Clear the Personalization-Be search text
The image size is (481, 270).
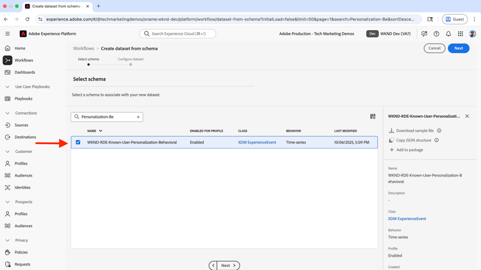click(138, 117)
